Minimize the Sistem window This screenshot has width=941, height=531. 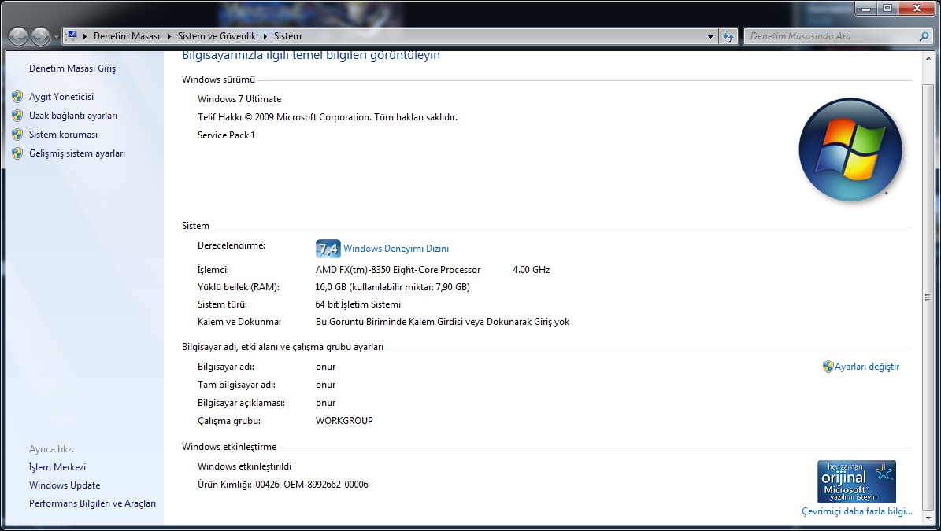866,9
